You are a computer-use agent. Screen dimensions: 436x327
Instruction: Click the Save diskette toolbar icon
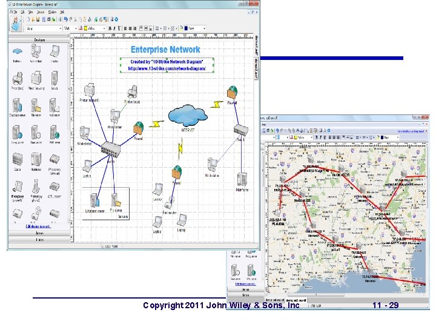(38, 19)
